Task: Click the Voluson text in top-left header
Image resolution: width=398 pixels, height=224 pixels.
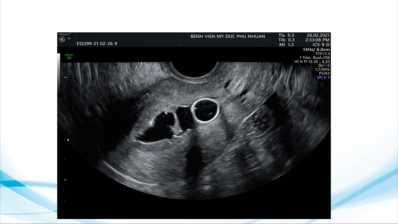Action: (x=65, y=34)
